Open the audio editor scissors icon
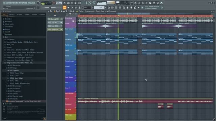This screenshot has width=216, height=121. (139, 3)
